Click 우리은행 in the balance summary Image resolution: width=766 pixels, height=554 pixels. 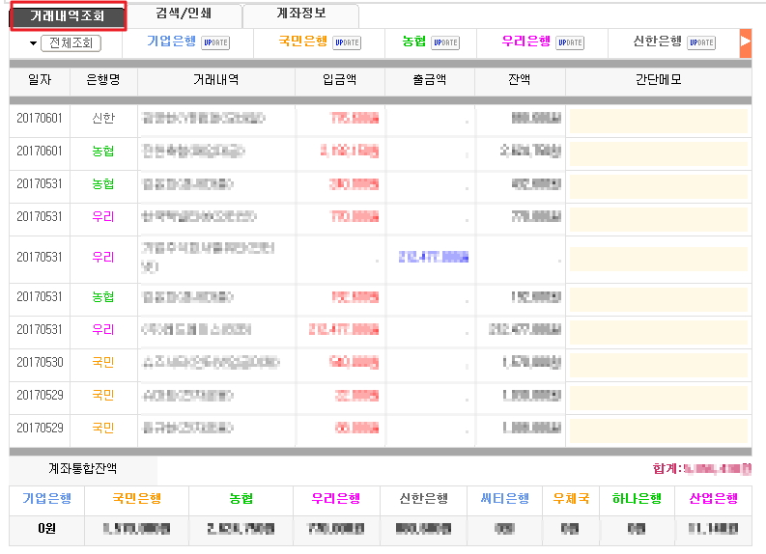pyautogui.click(x=335, y=499)
